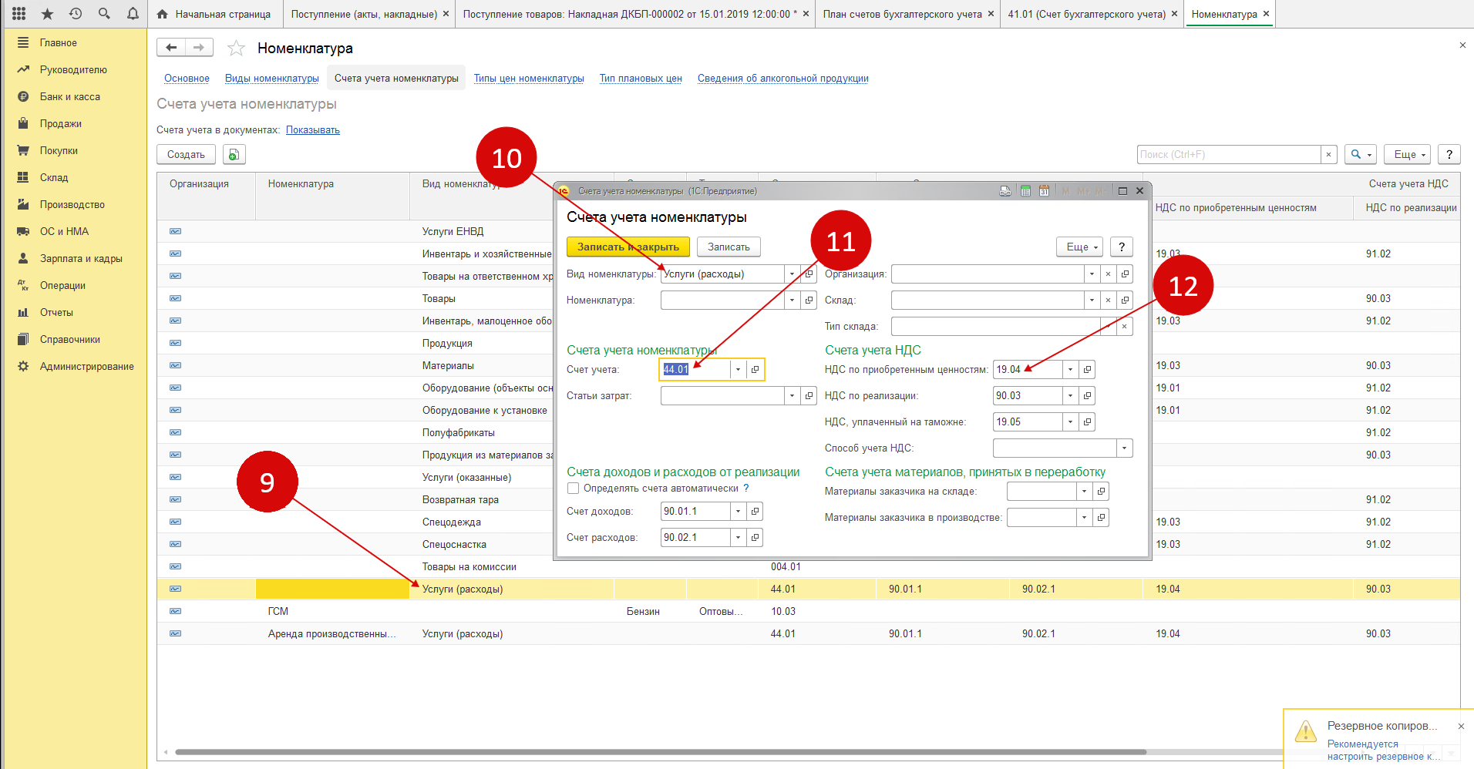Click the Записать button

point(729,247)
